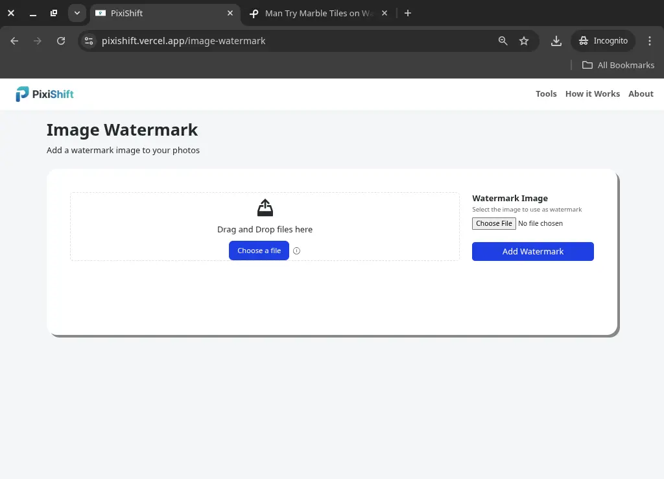
Task: Switch to the Man Try Marble Tiles tab
Action: (318, 13)
